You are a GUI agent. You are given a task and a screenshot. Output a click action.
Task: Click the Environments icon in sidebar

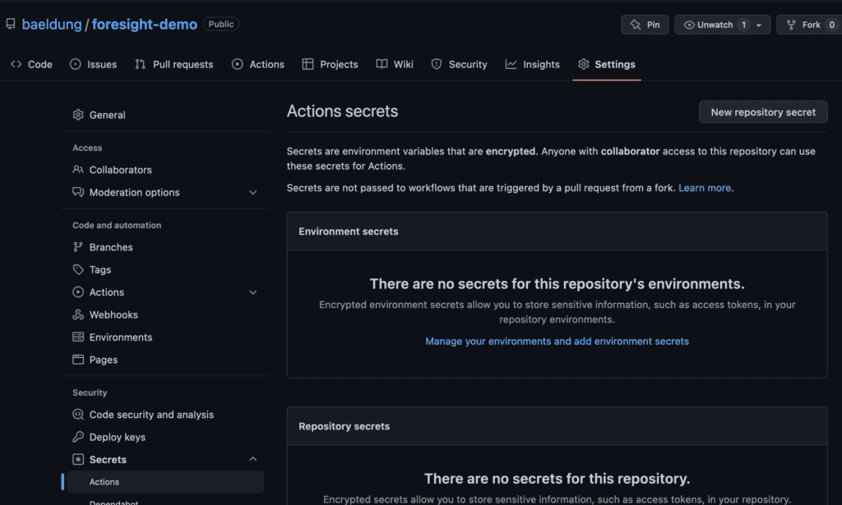pyautogui.click(x=78, y=337)
